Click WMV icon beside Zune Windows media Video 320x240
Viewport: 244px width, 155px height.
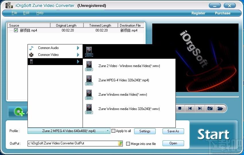89,109
